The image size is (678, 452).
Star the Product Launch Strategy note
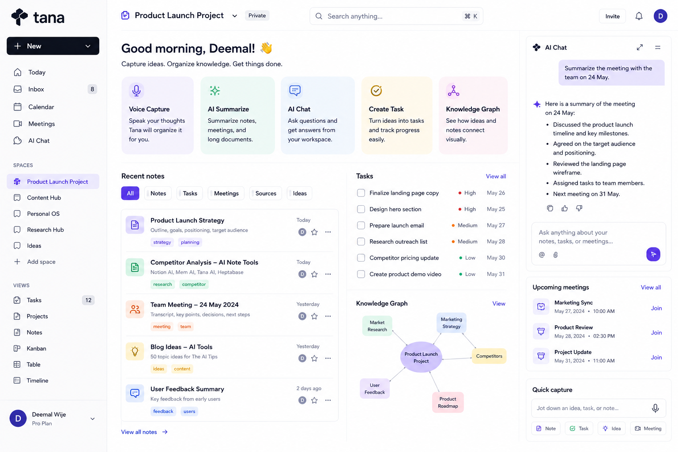pos(314,232)
